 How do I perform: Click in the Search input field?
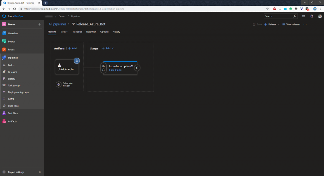[x=278, y=16]
